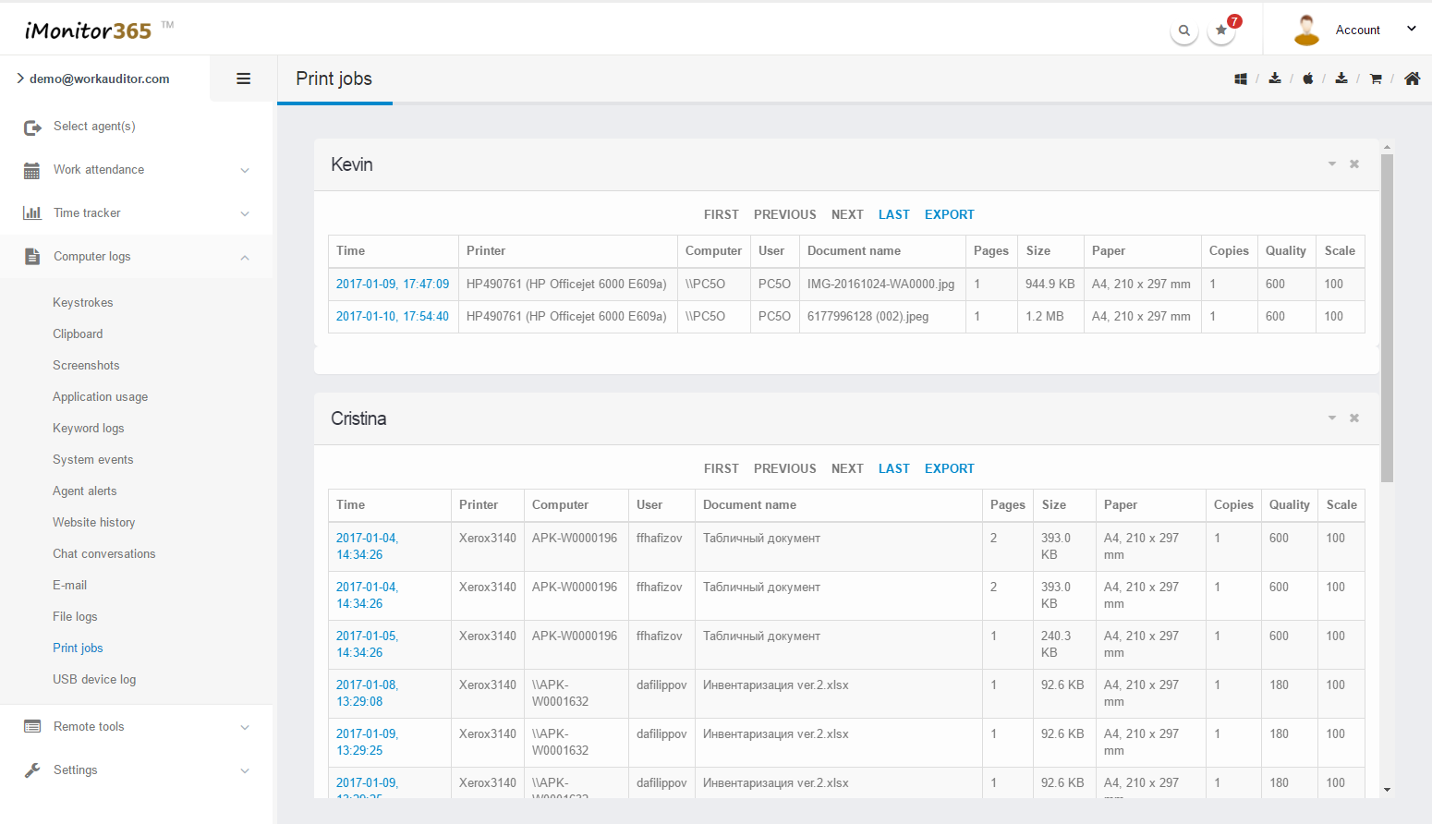Click the vertical scrollbar of the content area
The height and width of the screenshot is (824, 1432).
pyautogui.click(x=1387, y=319)
